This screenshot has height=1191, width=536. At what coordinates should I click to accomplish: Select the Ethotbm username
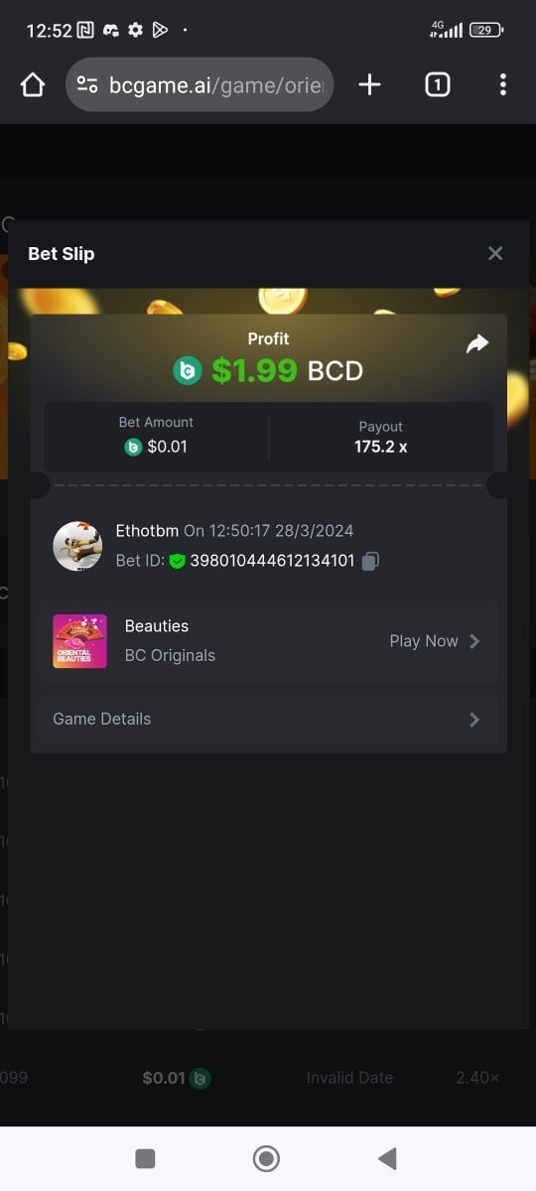click(147, 531)
